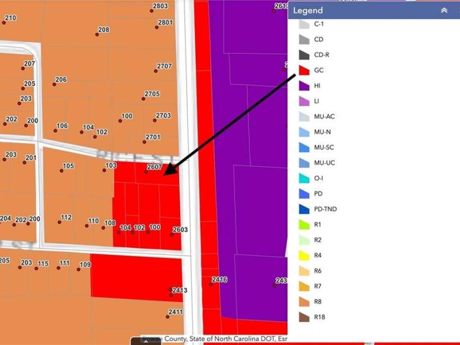Select the R18 brown legend symbol
Viewport: 460px width, 345px height.
(304, 317)
